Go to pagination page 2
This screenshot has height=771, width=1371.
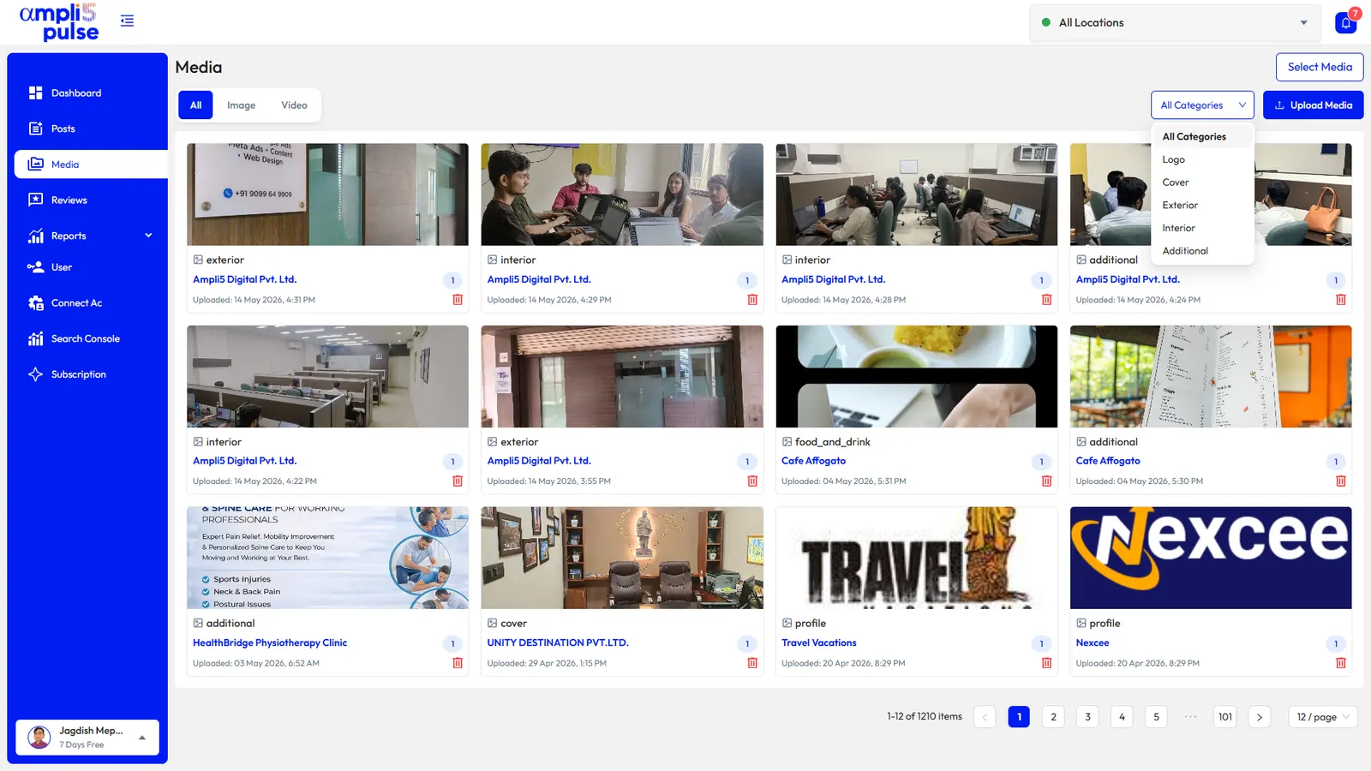click(1053, 717)
